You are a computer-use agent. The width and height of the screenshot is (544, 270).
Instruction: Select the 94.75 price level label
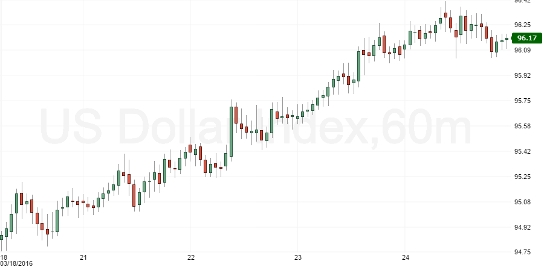(522, 253)
